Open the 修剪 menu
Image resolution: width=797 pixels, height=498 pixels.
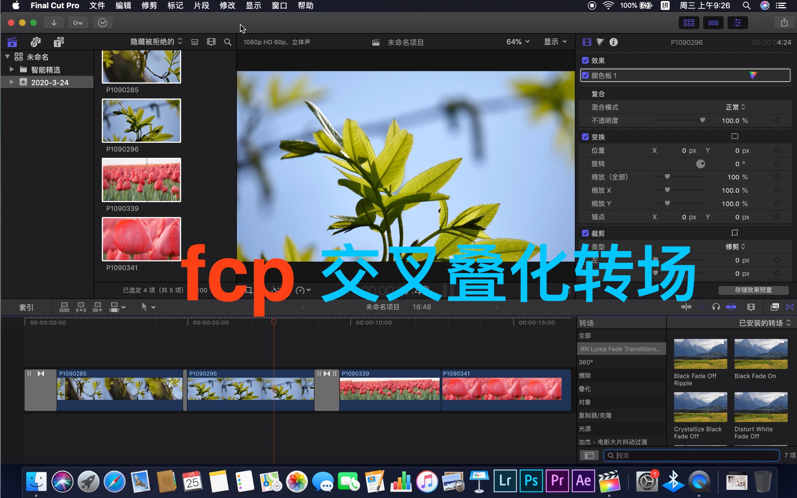click(149, 6)
